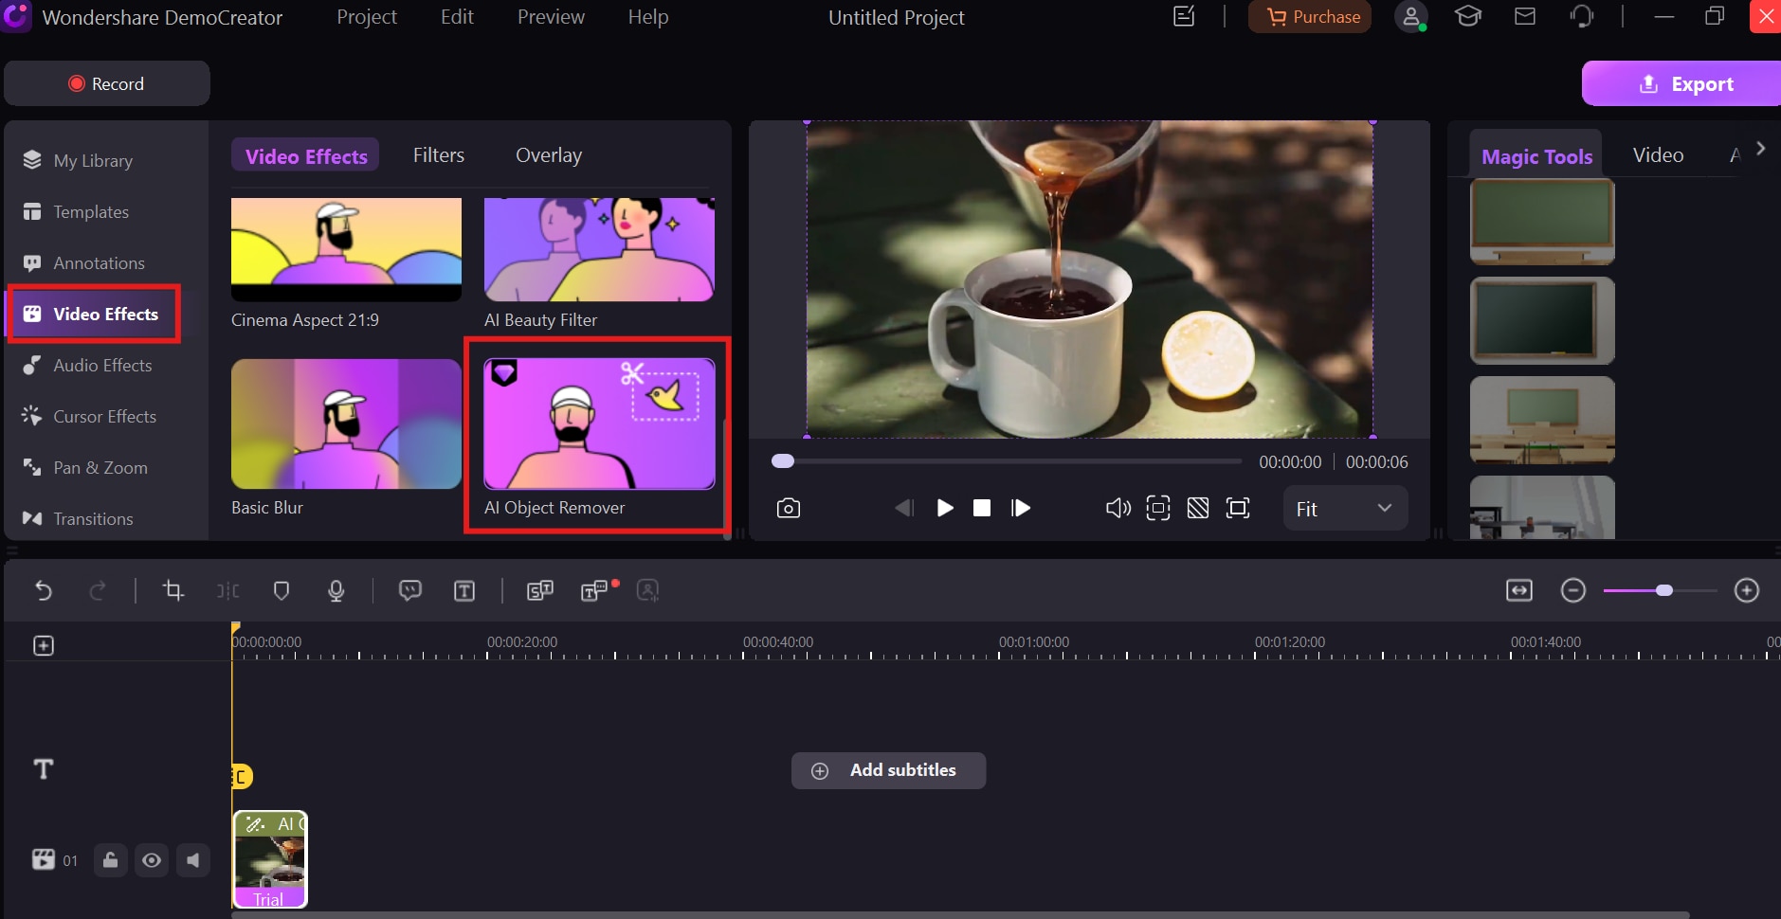Enter fullscreen preview mode
Image resolution: width=1781 pixels, height=919 pixels.
tap(1238, 509)
